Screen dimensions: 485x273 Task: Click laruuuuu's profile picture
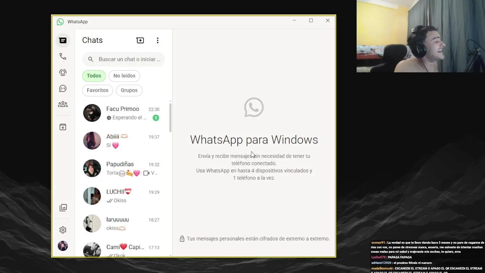(x=92, y=224)
